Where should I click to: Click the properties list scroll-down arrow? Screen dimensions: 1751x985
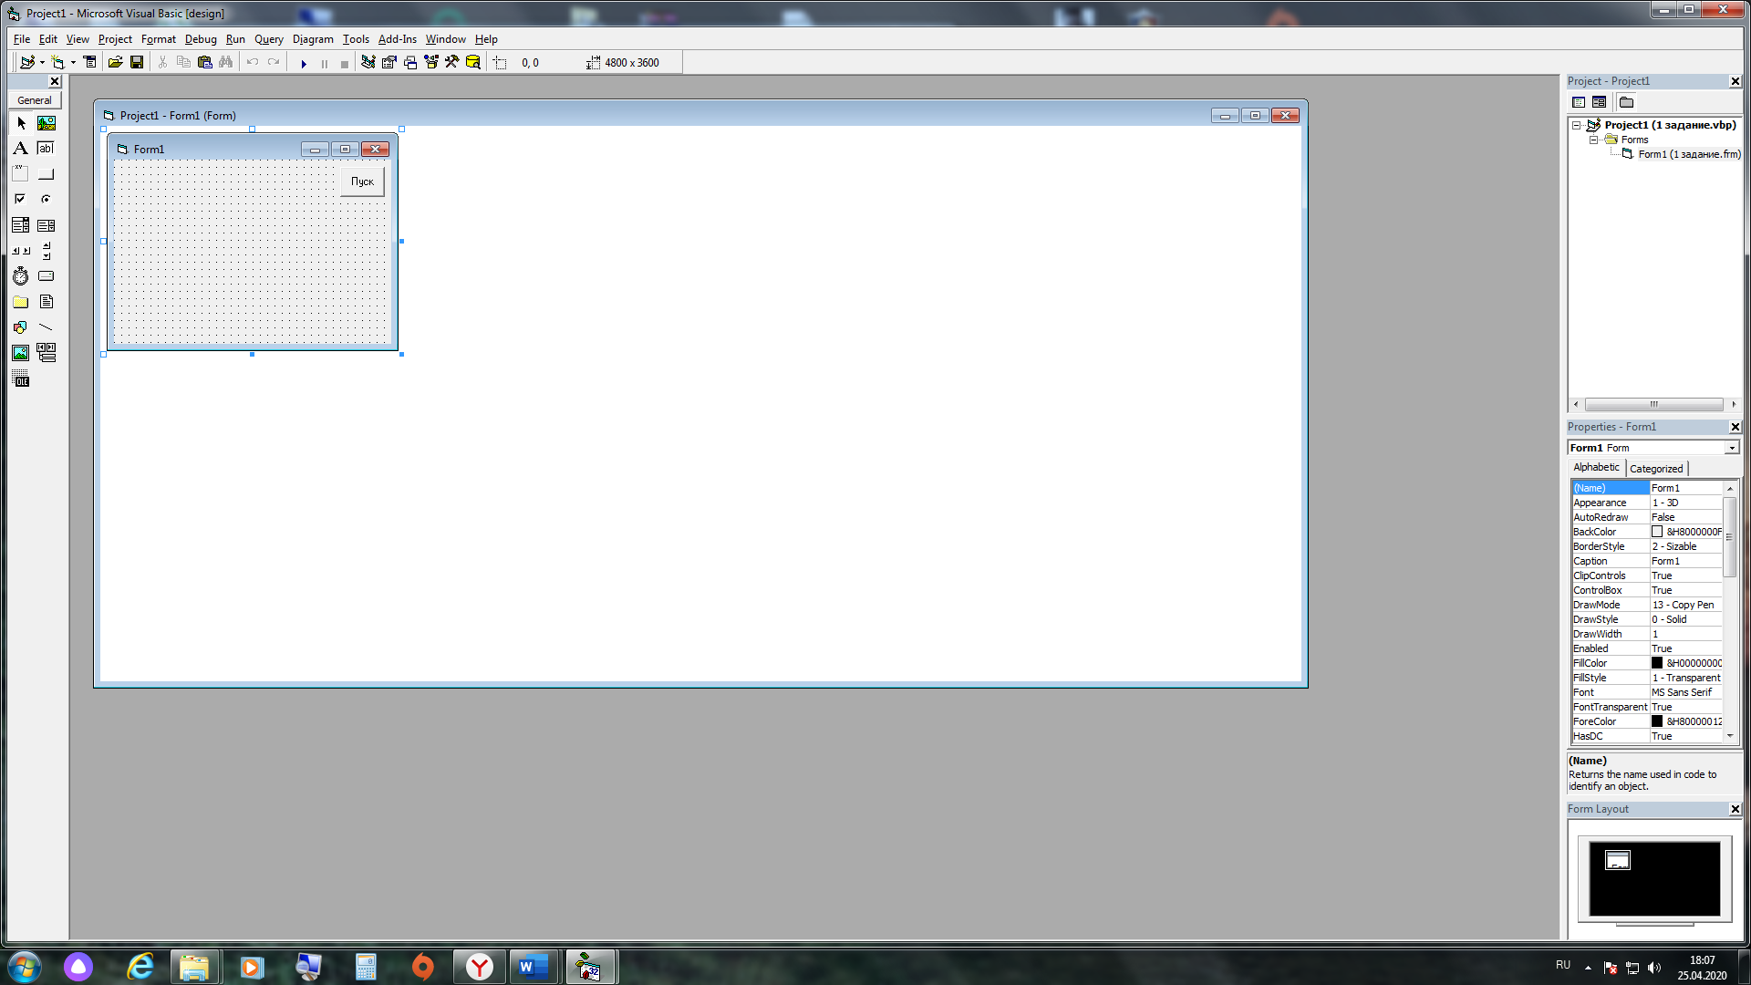point(1730,736)
